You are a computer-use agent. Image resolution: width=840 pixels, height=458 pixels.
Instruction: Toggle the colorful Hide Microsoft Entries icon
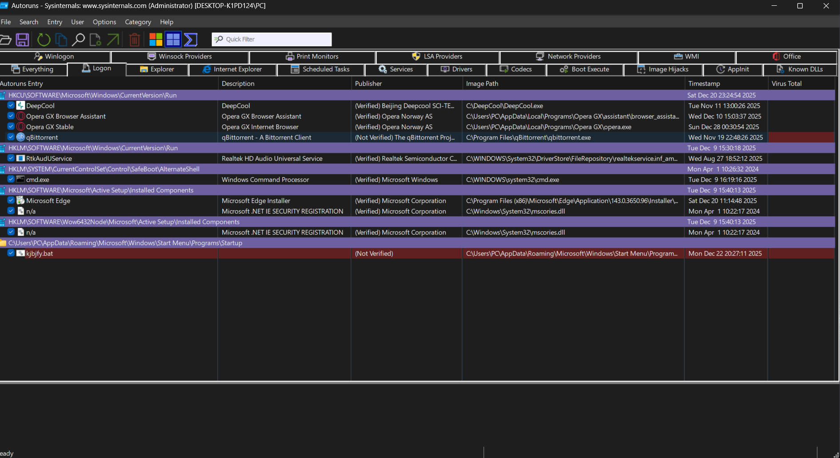(x=156, y=40)
